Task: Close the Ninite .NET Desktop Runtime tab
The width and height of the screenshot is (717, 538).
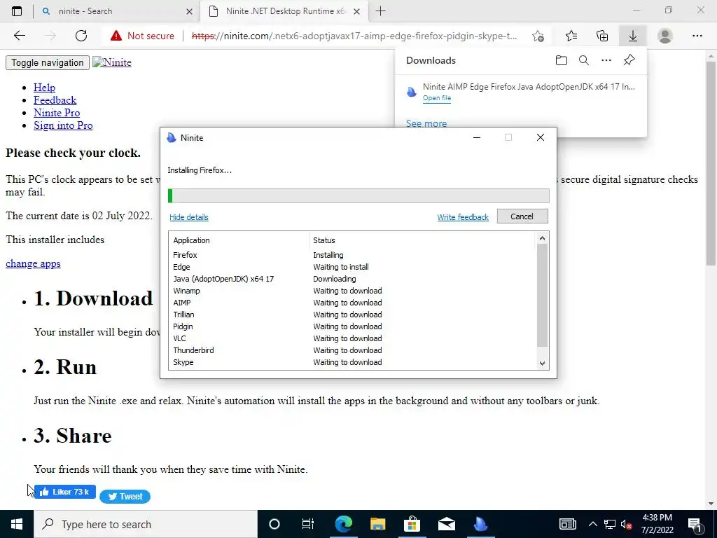Action: [x=357, y=11]
